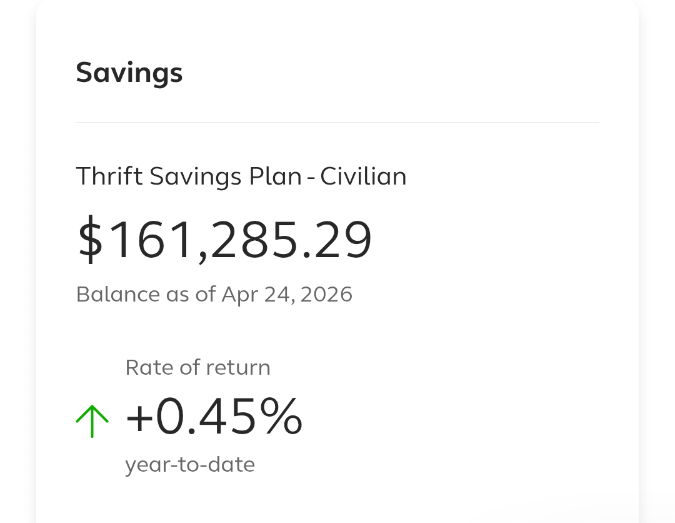Click the date Apr 24, 2026
The height and width of the screenshot is (523, 675).
point(287,294)
